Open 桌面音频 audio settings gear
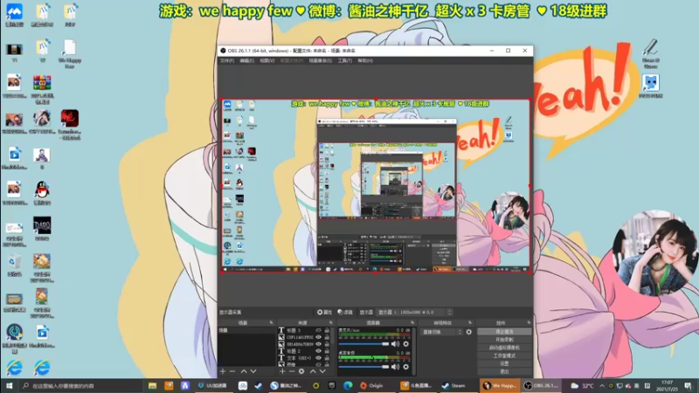This screenshot has width=699, height=393. (405, 367)
